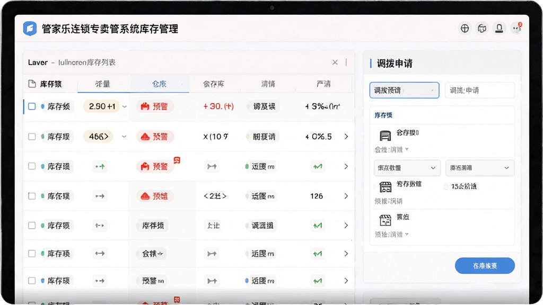The image size is (543, 305).
Task: Expand the 仓储:润销 selector under the warehouse icon
Action: pos(392,150)
